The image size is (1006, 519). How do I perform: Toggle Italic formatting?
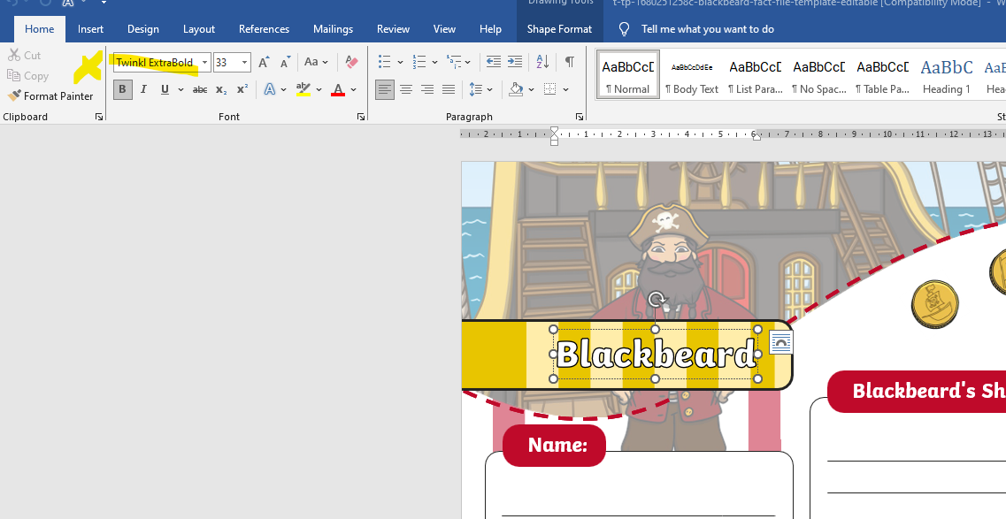click(x=143, y=89)
